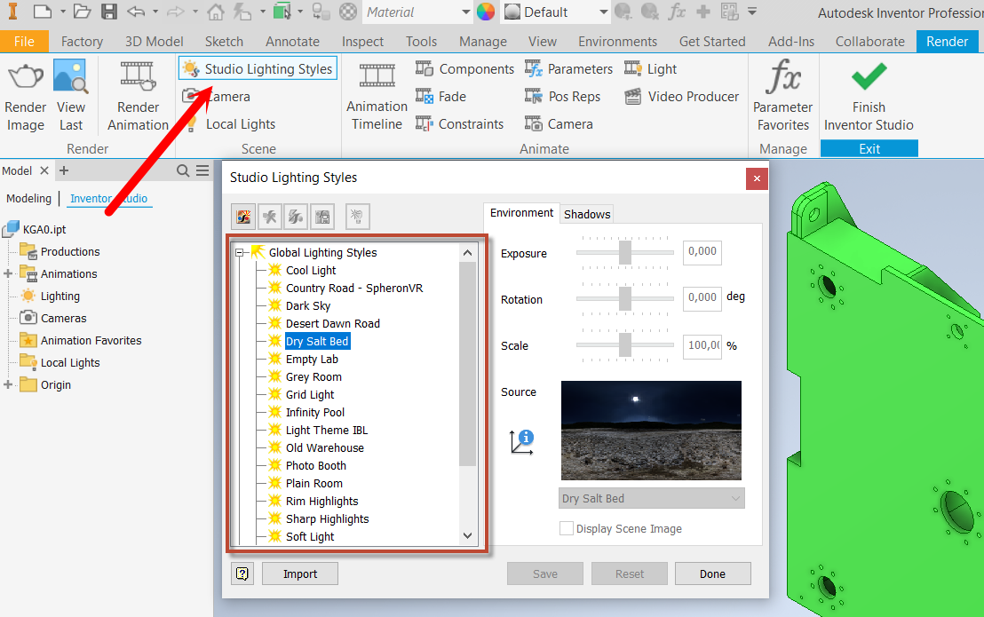The image size is (984, 617).
Task: Select the Environment tab
Action: pyautogui.click(x=521, y=213)
